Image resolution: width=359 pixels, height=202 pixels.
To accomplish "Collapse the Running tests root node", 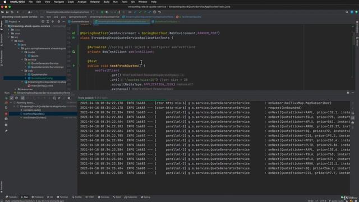I will [11, 103].
